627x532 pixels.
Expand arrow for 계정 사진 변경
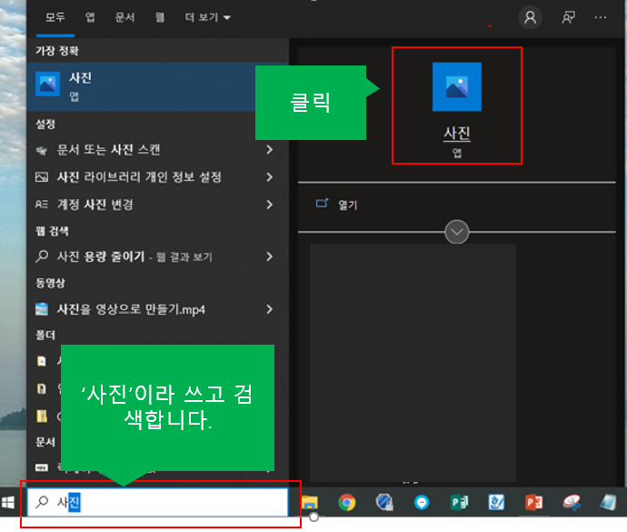click(270, 205)
